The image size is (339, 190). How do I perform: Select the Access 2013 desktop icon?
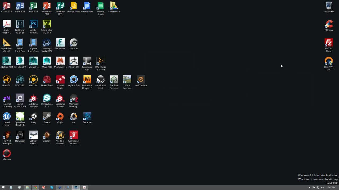coord(7,7)
